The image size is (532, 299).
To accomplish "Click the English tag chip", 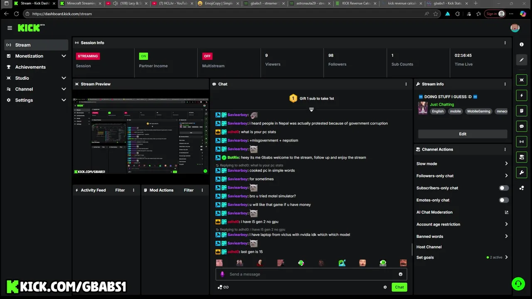I will coord(438,111).
